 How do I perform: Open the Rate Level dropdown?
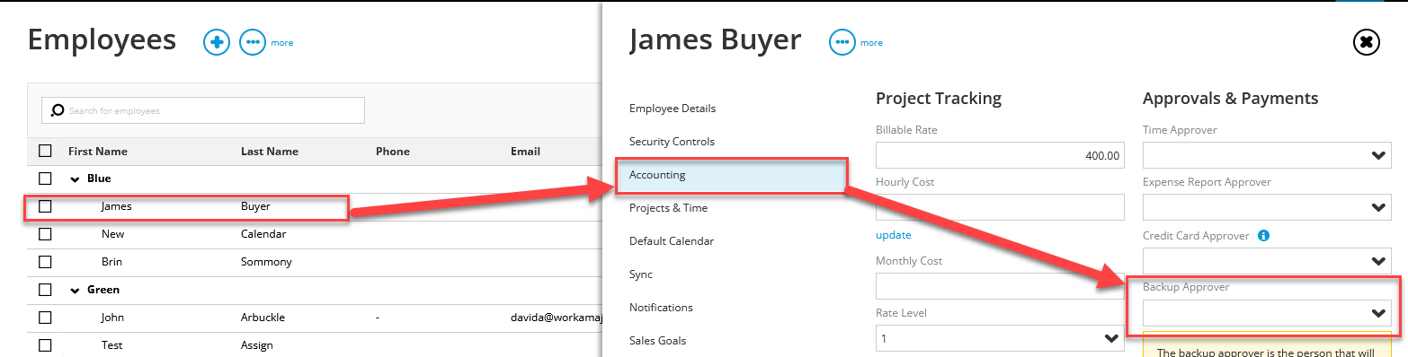tap(1000, 338)
